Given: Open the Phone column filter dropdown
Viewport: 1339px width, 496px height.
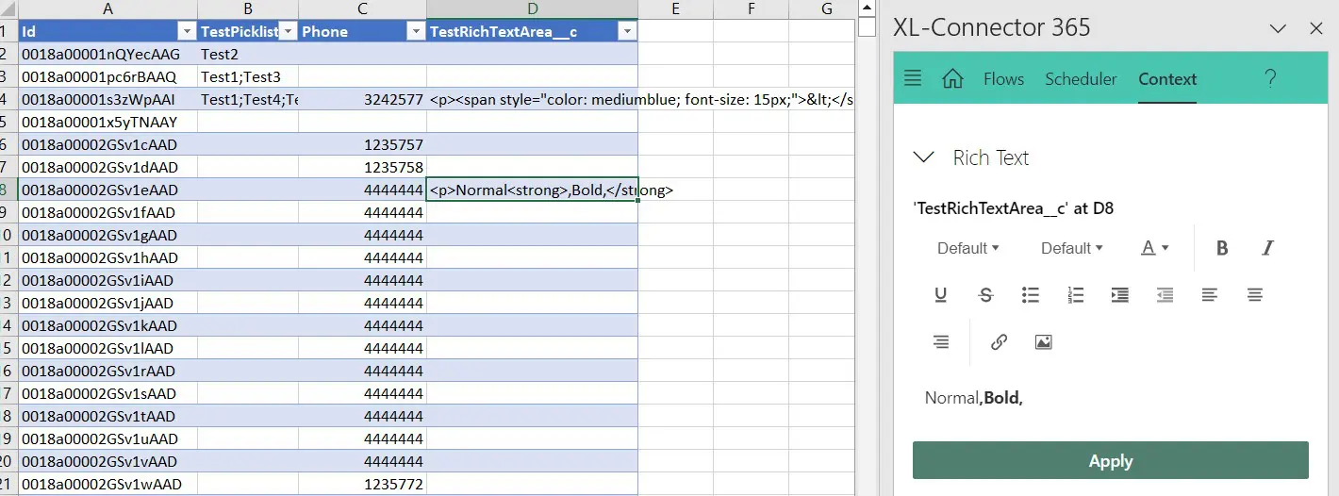Looking at the screenshot, I should click(415, 32).
